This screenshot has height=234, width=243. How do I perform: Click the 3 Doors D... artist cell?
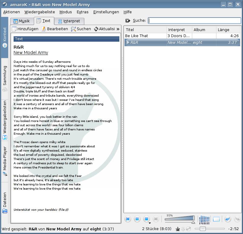[x=179, y=36]
